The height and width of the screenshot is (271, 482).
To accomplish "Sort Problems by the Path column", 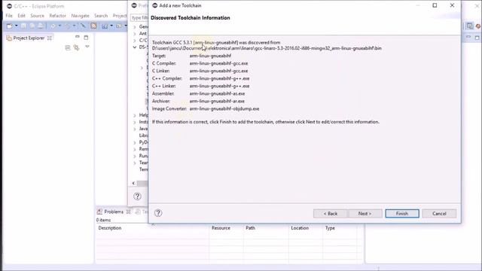I will [x=266, y=228].
